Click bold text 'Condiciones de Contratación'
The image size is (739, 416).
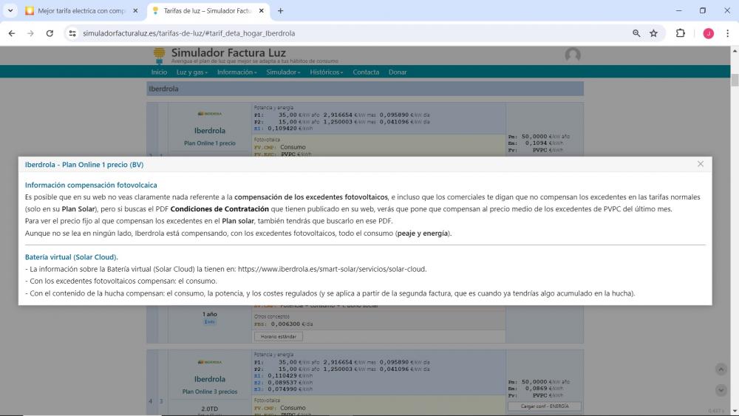tap(219, 208)
